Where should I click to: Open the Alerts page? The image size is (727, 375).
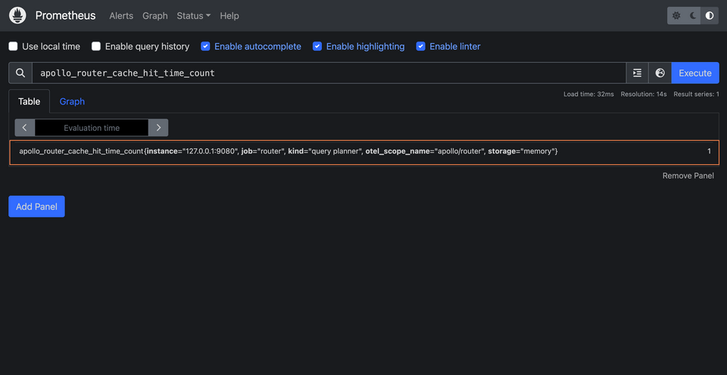[121, 16]
